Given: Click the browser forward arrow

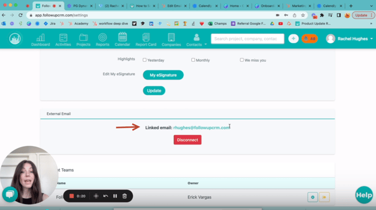Looking at the screenshot, I should (12, 15).
